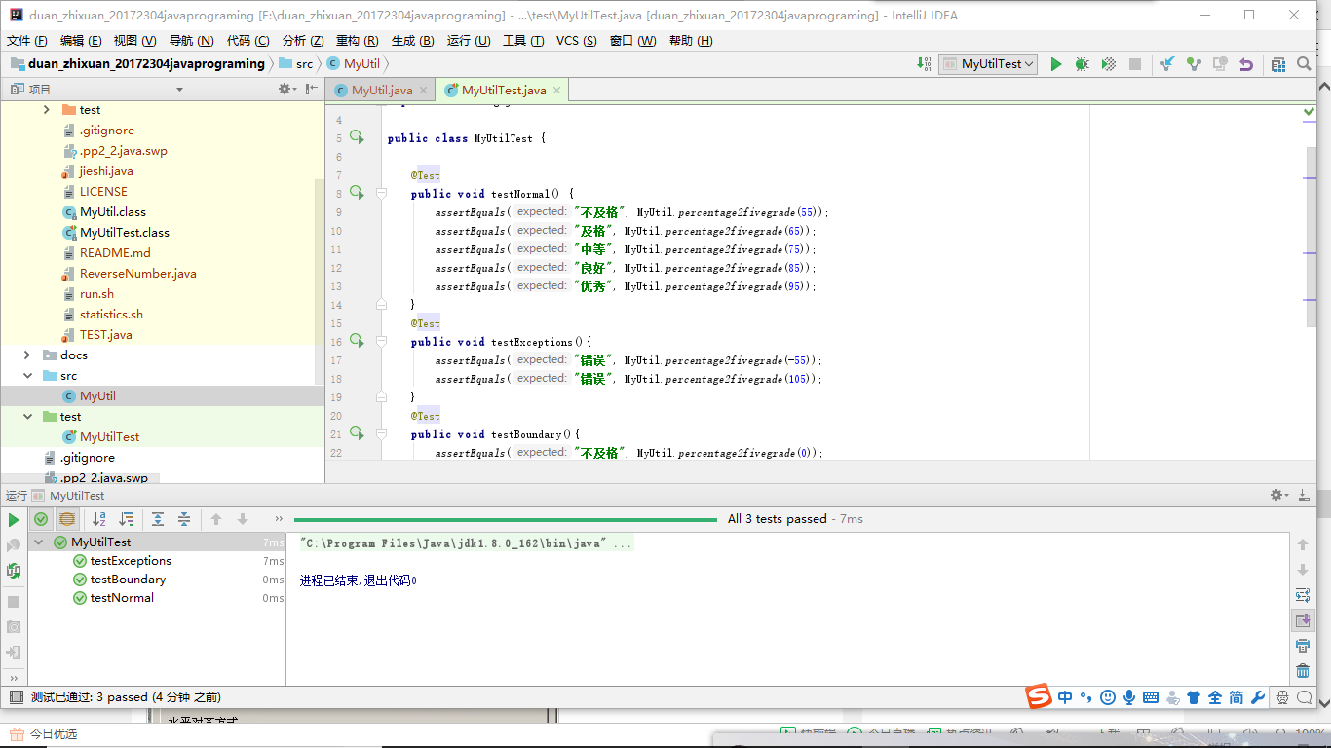Switch to the MyUtil.java editor tab
Screen dimensions: 1331x748
tap(381, 91)
